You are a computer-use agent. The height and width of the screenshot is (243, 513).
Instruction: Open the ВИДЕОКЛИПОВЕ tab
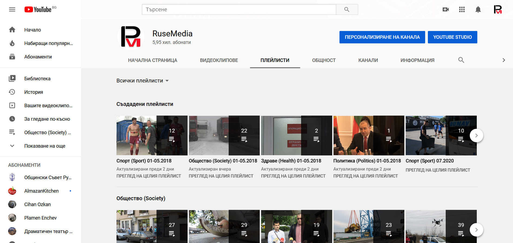pyautogui.click(x=219, y=60)
